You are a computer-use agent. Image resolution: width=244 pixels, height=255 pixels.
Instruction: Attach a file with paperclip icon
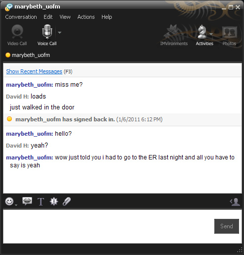[67, 202]
